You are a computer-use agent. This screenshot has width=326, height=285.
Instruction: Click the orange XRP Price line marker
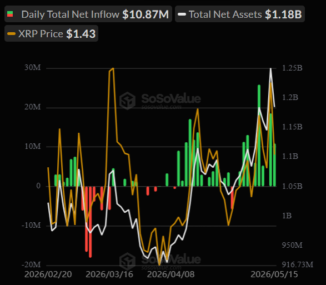pyautogui.click(x=11, y=34)
